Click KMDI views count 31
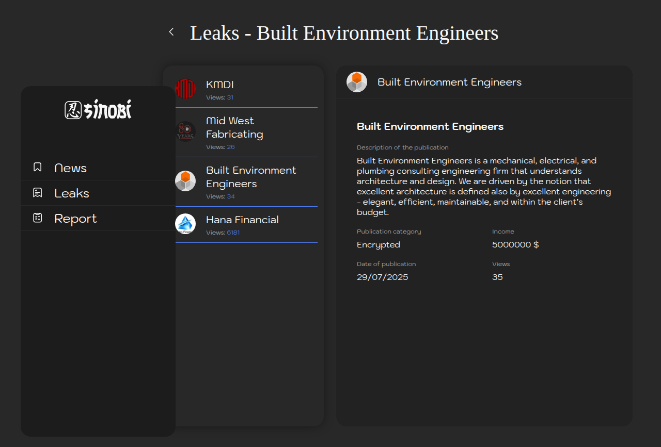Image resolution: width=661 pixels, height=447 pixels. [230, 97]
